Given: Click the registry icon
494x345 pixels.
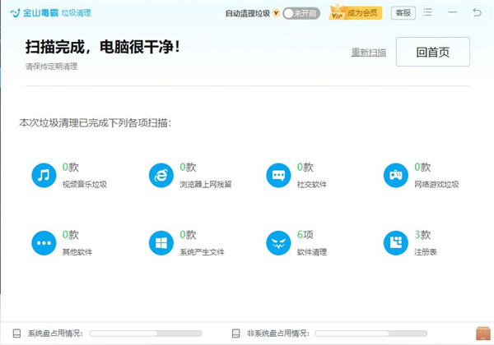Looking at the screenshot, I should 396,243.
